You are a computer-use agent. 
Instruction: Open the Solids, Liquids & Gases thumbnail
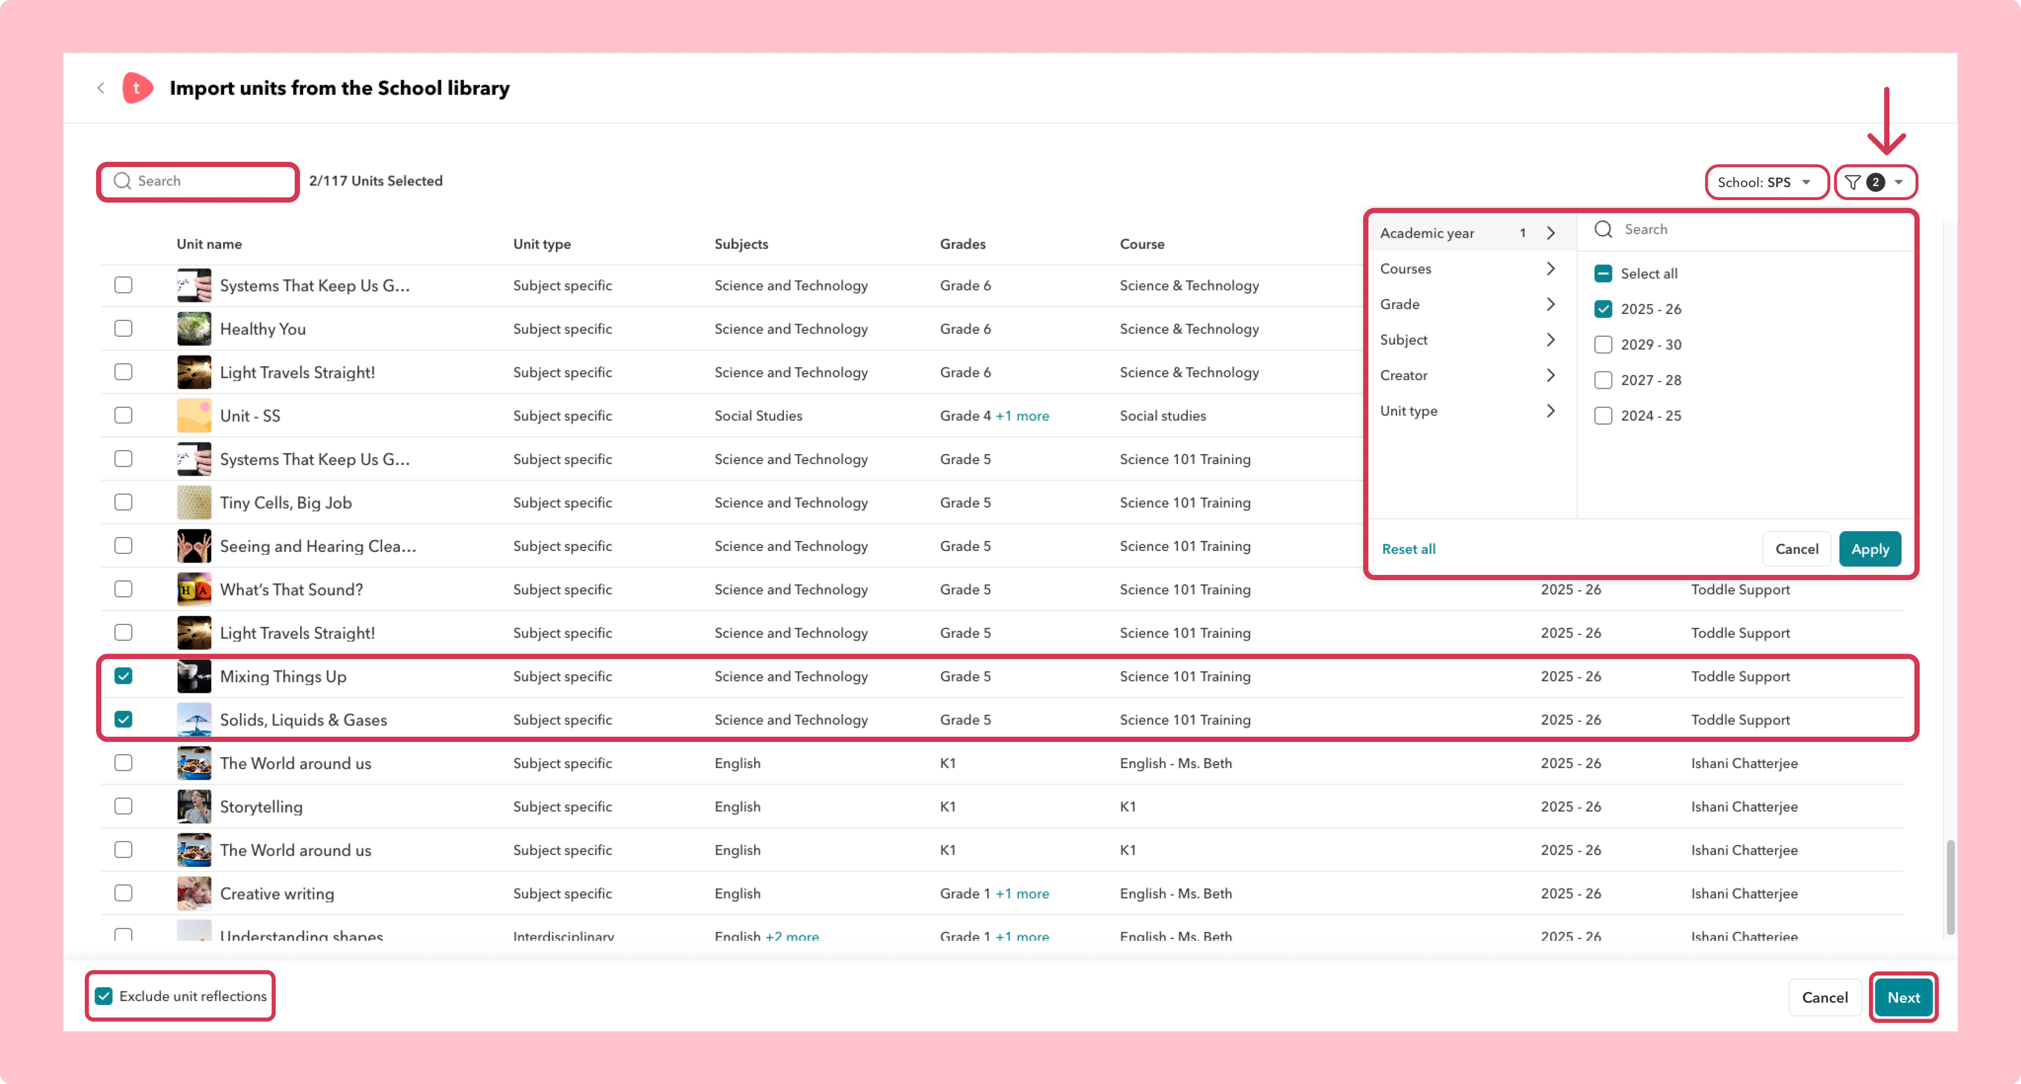tap(194, 720)
